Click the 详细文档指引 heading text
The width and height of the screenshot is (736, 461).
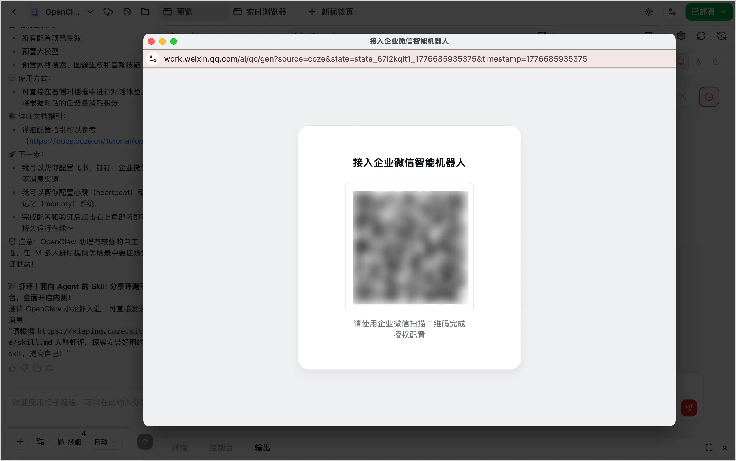[42, 116]
